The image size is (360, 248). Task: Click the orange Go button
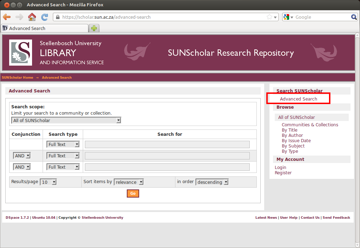(133, 193)
